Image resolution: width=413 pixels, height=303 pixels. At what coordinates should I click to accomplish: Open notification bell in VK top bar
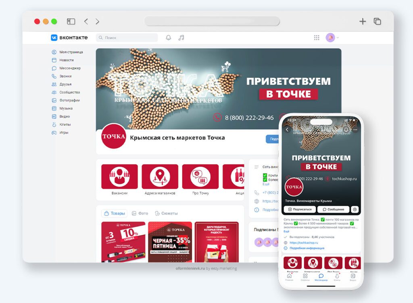[168, 37]
